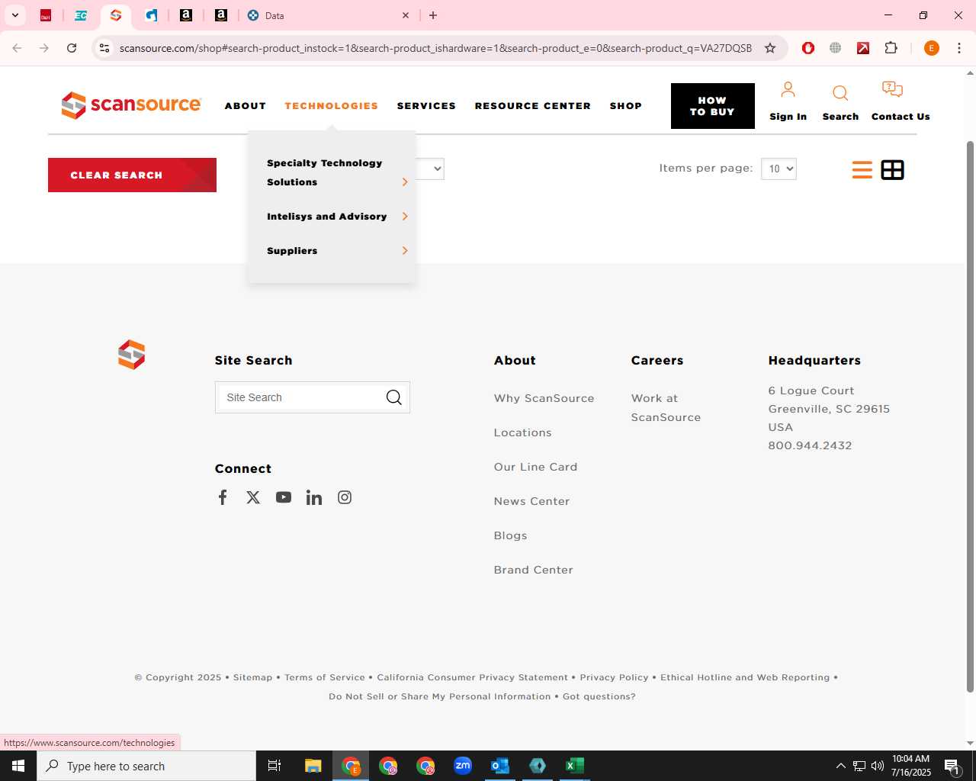
Task: Bookmark page with star icon
Action: click(x=770, y=48)
